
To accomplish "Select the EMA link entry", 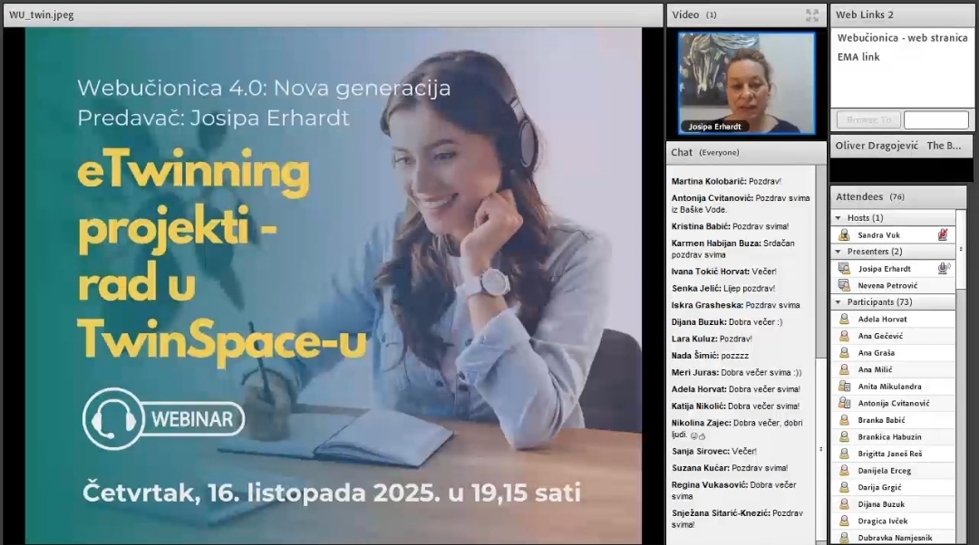I will 858,57.
